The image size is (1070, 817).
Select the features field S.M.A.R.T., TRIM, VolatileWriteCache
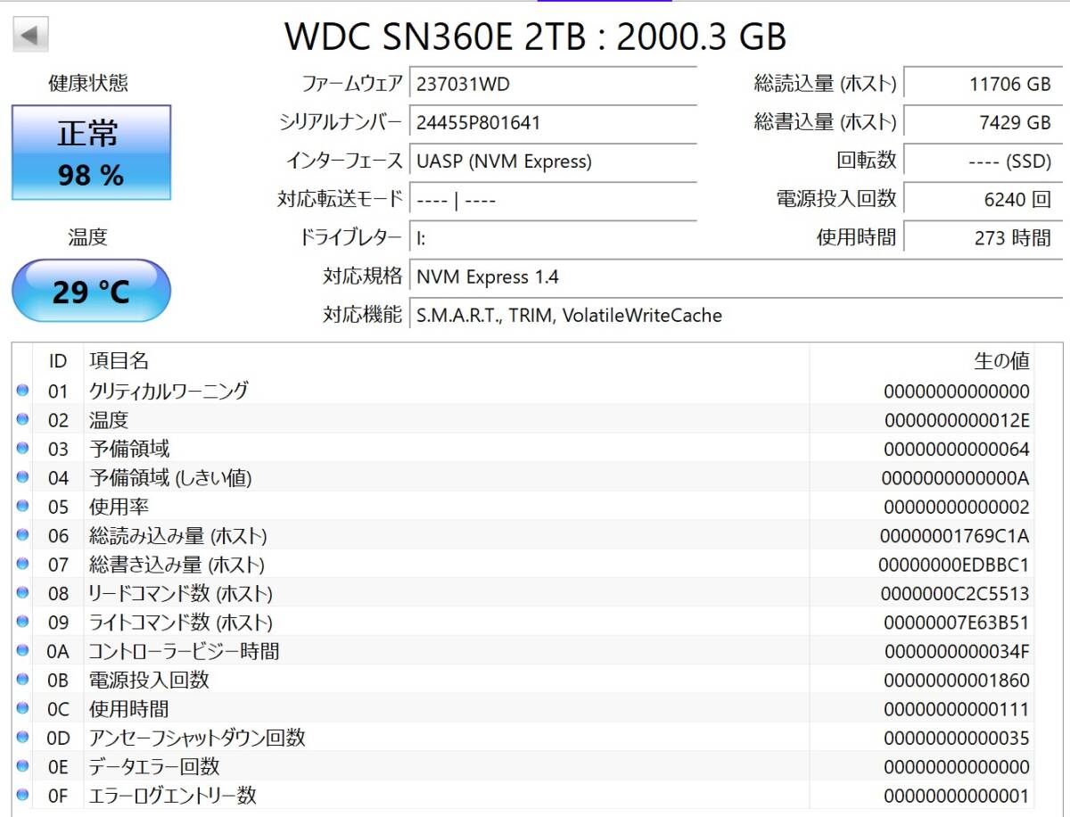736,315
